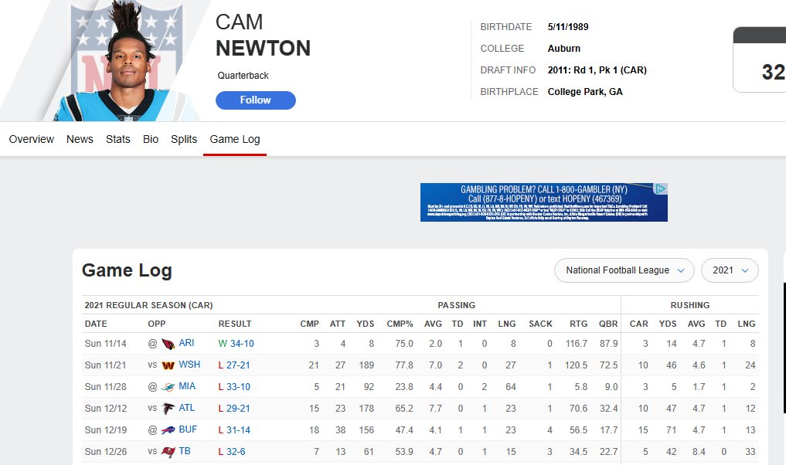Click the RUSHING section header
Image resolution: width=786 pixels, height=465 pixels.
689,305
